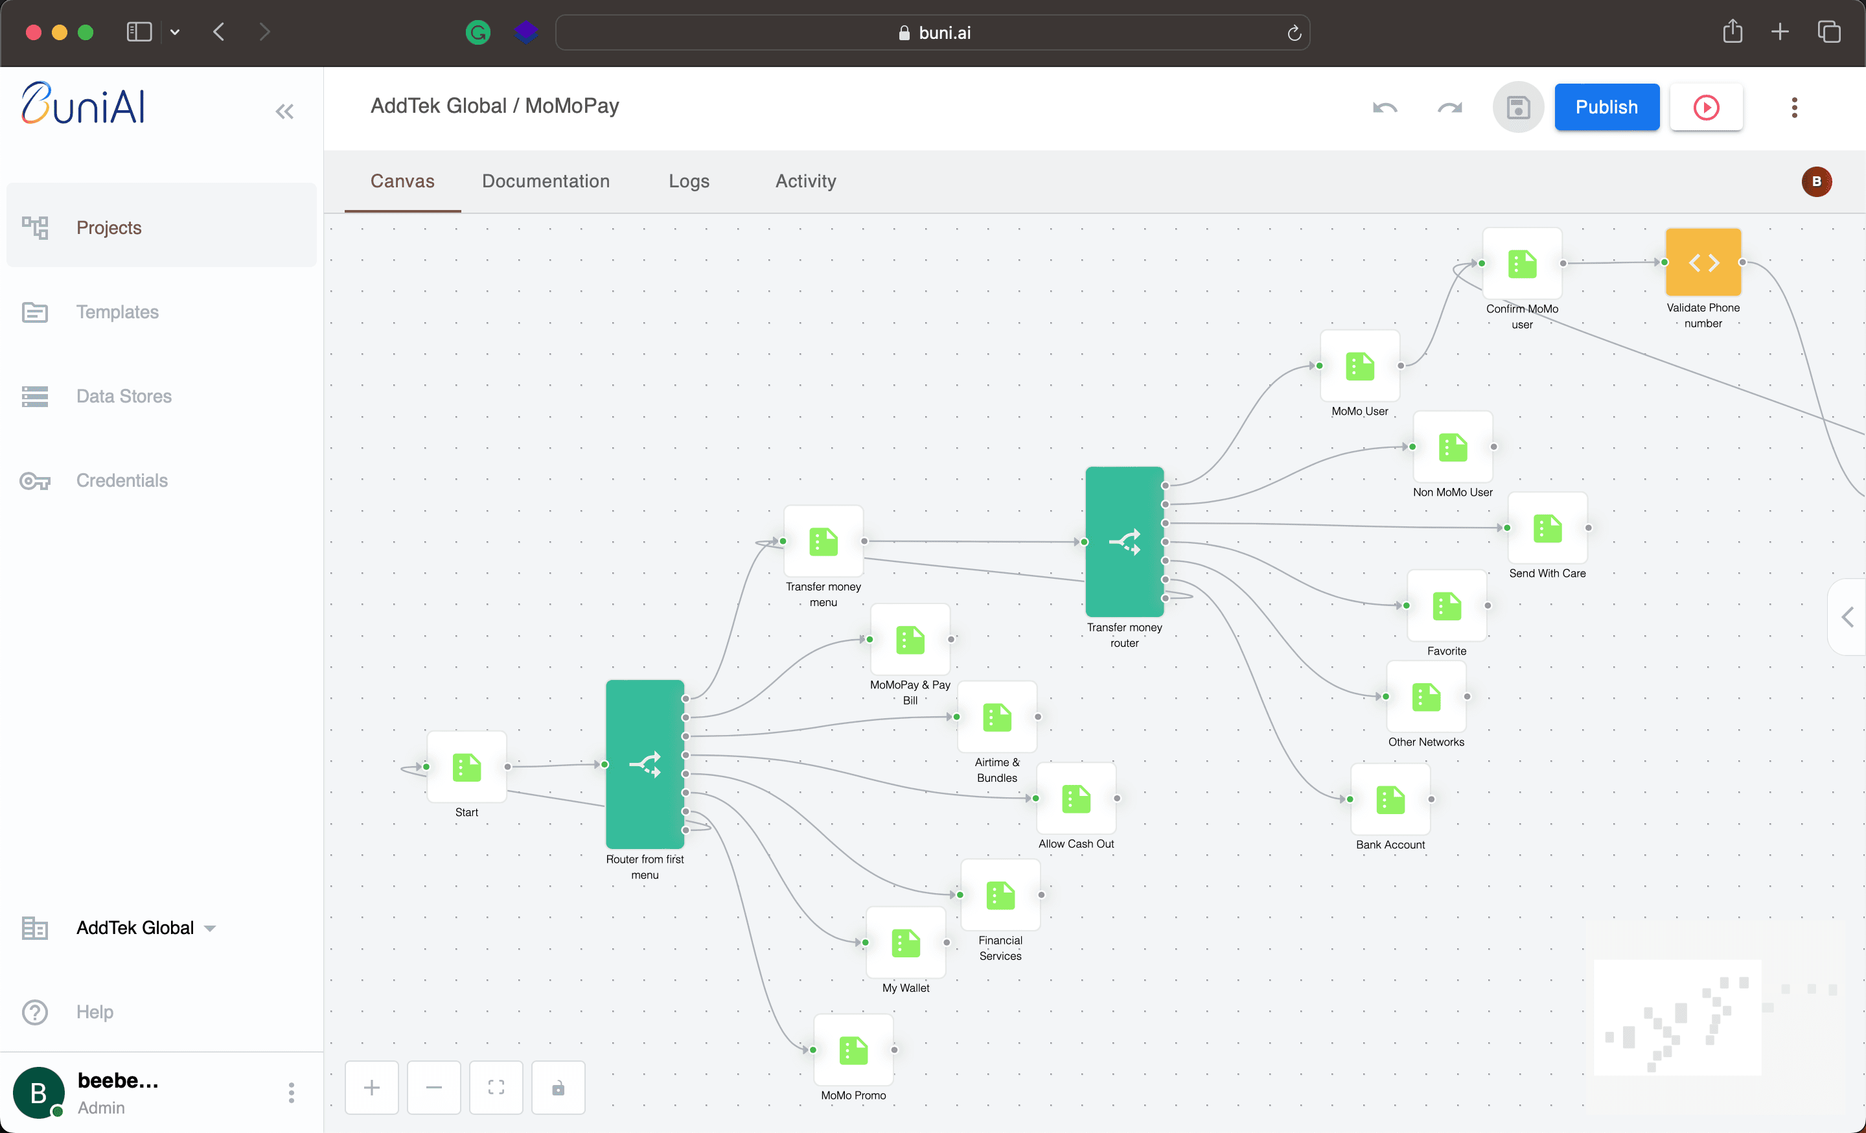Click the Publish button
Screen dimensions: 1866x1133
click(x=1606, y=108)
